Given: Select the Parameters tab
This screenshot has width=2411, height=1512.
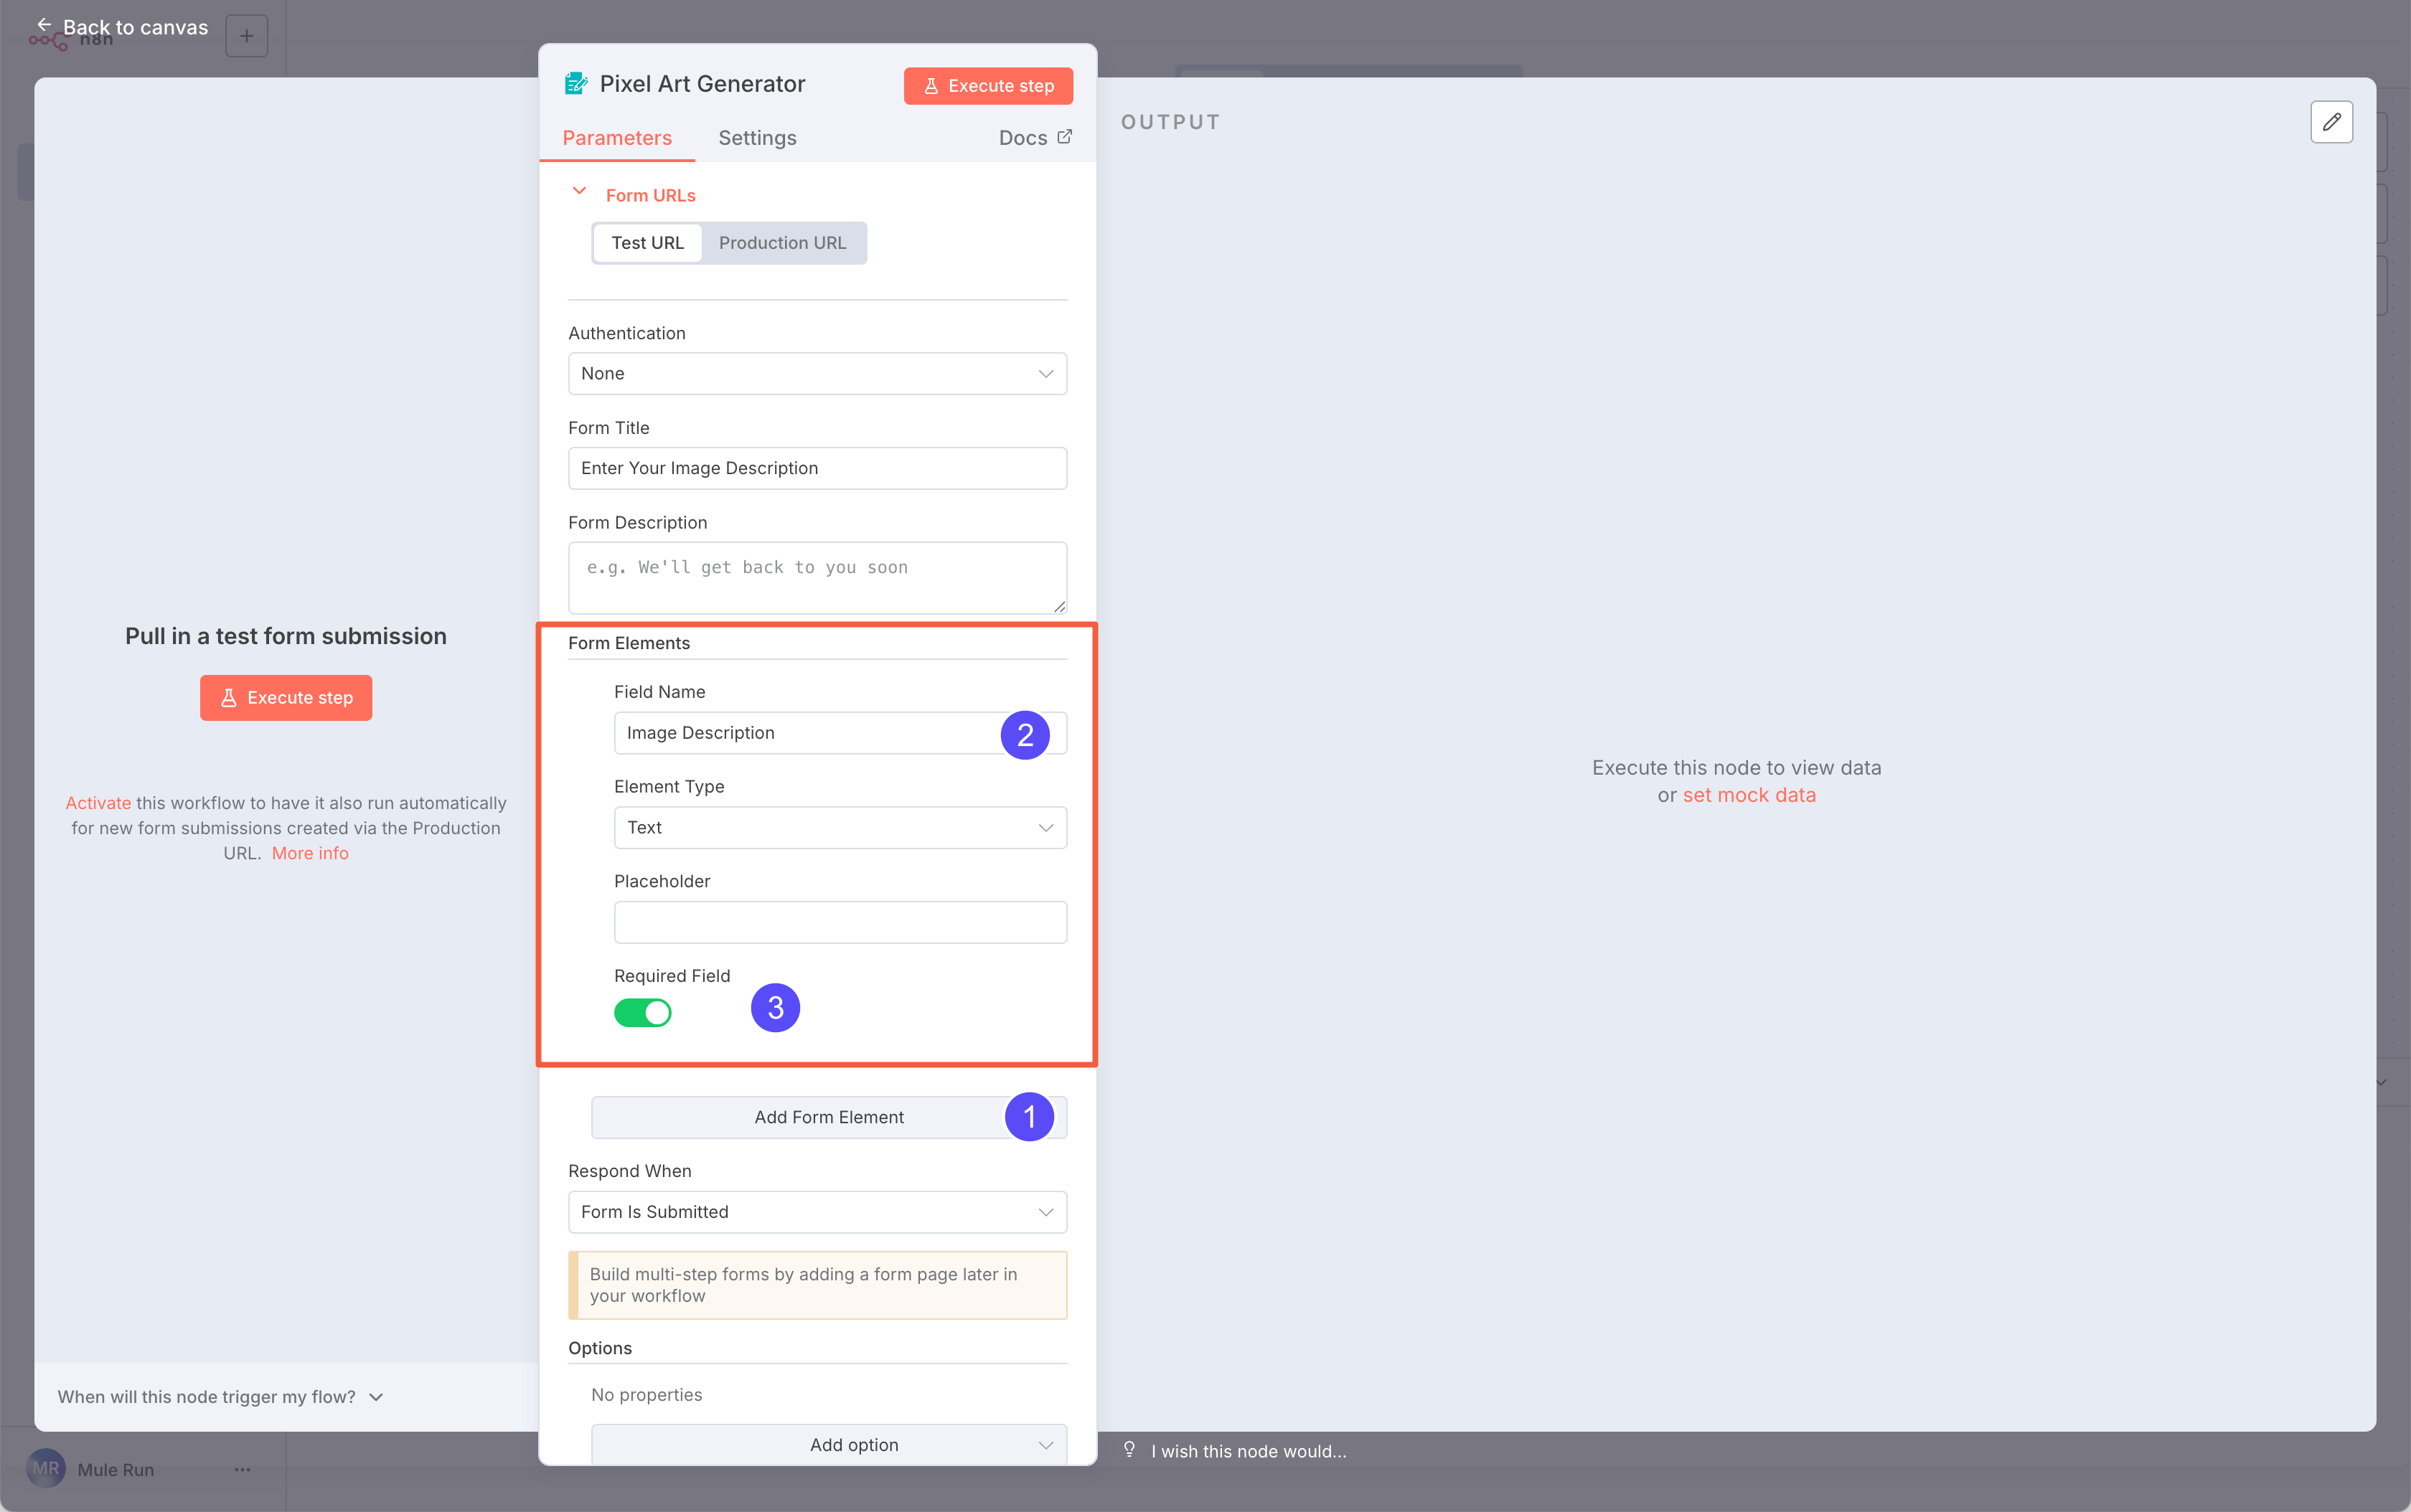Looking at the screenshot, I should [616, 138].
